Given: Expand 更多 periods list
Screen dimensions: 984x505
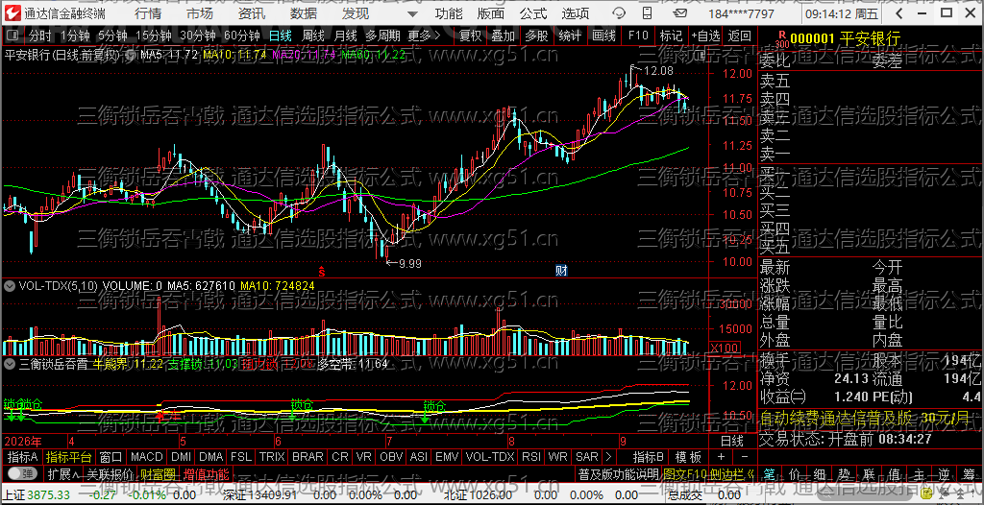Looking at the screenshot, I should point(424,36).
